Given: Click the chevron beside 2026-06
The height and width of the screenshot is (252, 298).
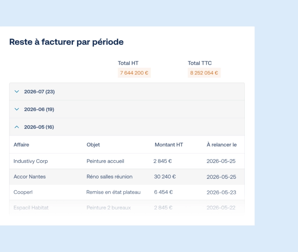Looking at the screenshot, I should pos(17,109).
